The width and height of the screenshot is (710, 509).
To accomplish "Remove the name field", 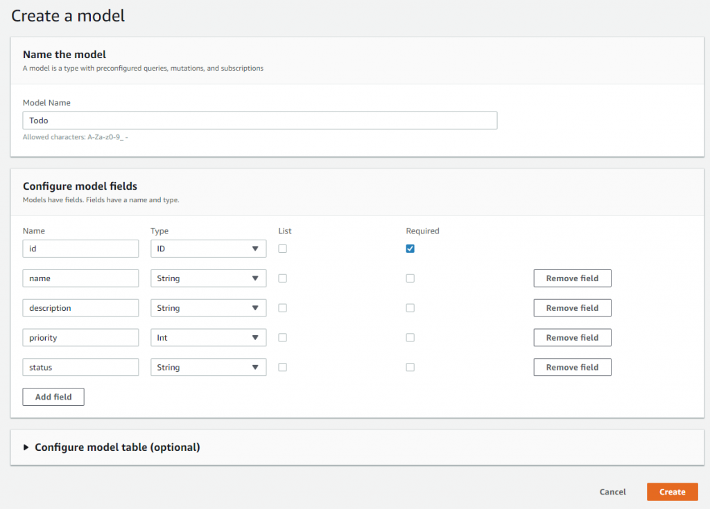I will click(x=572, y=278).
